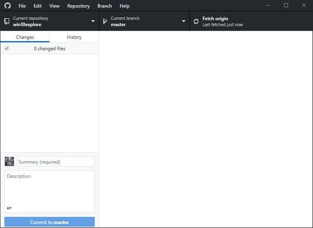Open the Help menu

coord(125,6)
